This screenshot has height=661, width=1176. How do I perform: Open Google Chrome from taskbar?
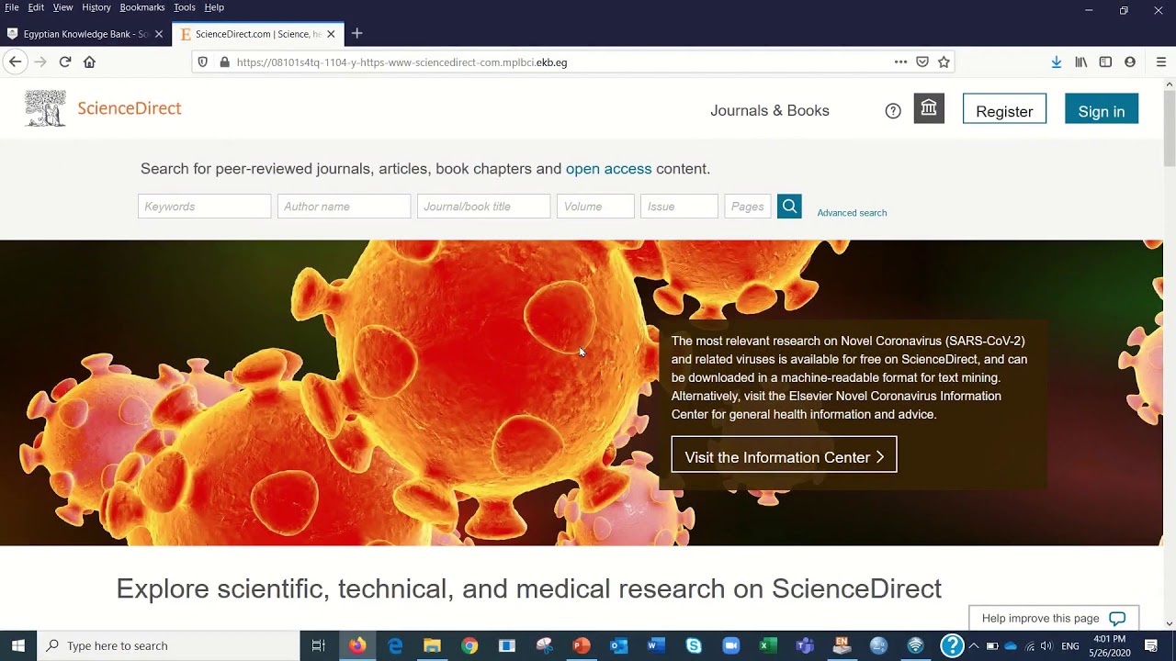tap(469, 645)
